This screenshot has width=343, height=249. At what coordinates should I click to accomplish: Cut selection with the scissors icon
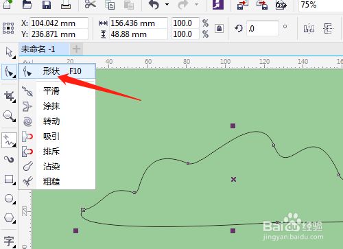click(x=91, y=4)
